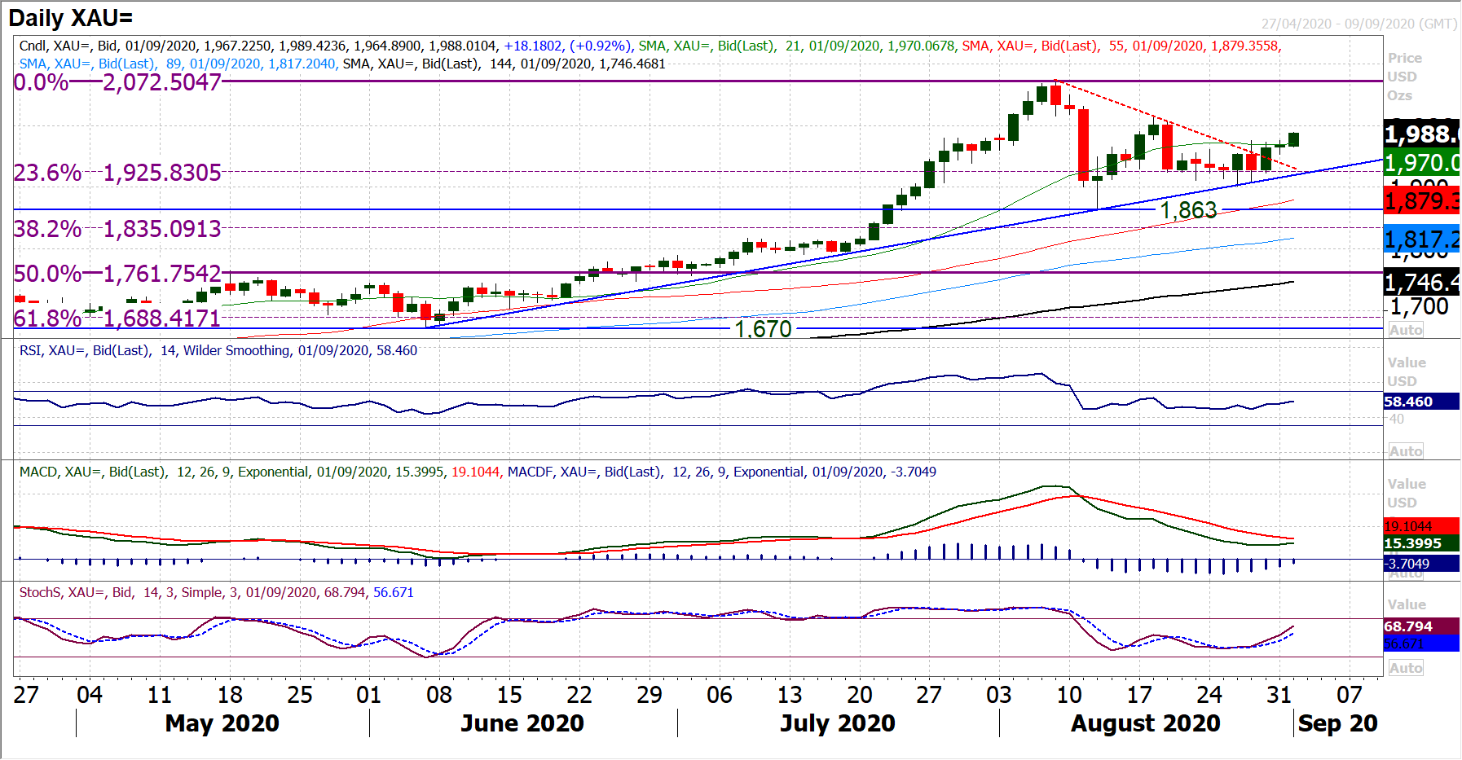The width and height of the screenshot is (1462, 760).
Task: Click the 27/04/2020 - 09/09/2020 (GMT) date range
Action: 1359,24
